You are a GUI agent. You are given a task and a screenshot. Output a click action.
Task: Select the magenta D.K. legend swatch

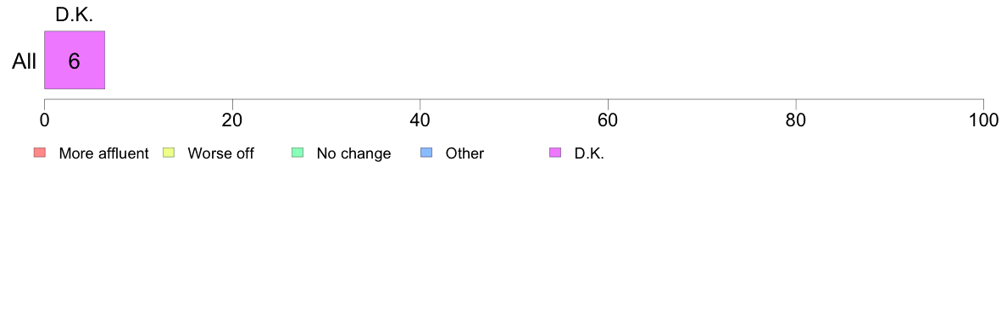(x=555, y=153)
